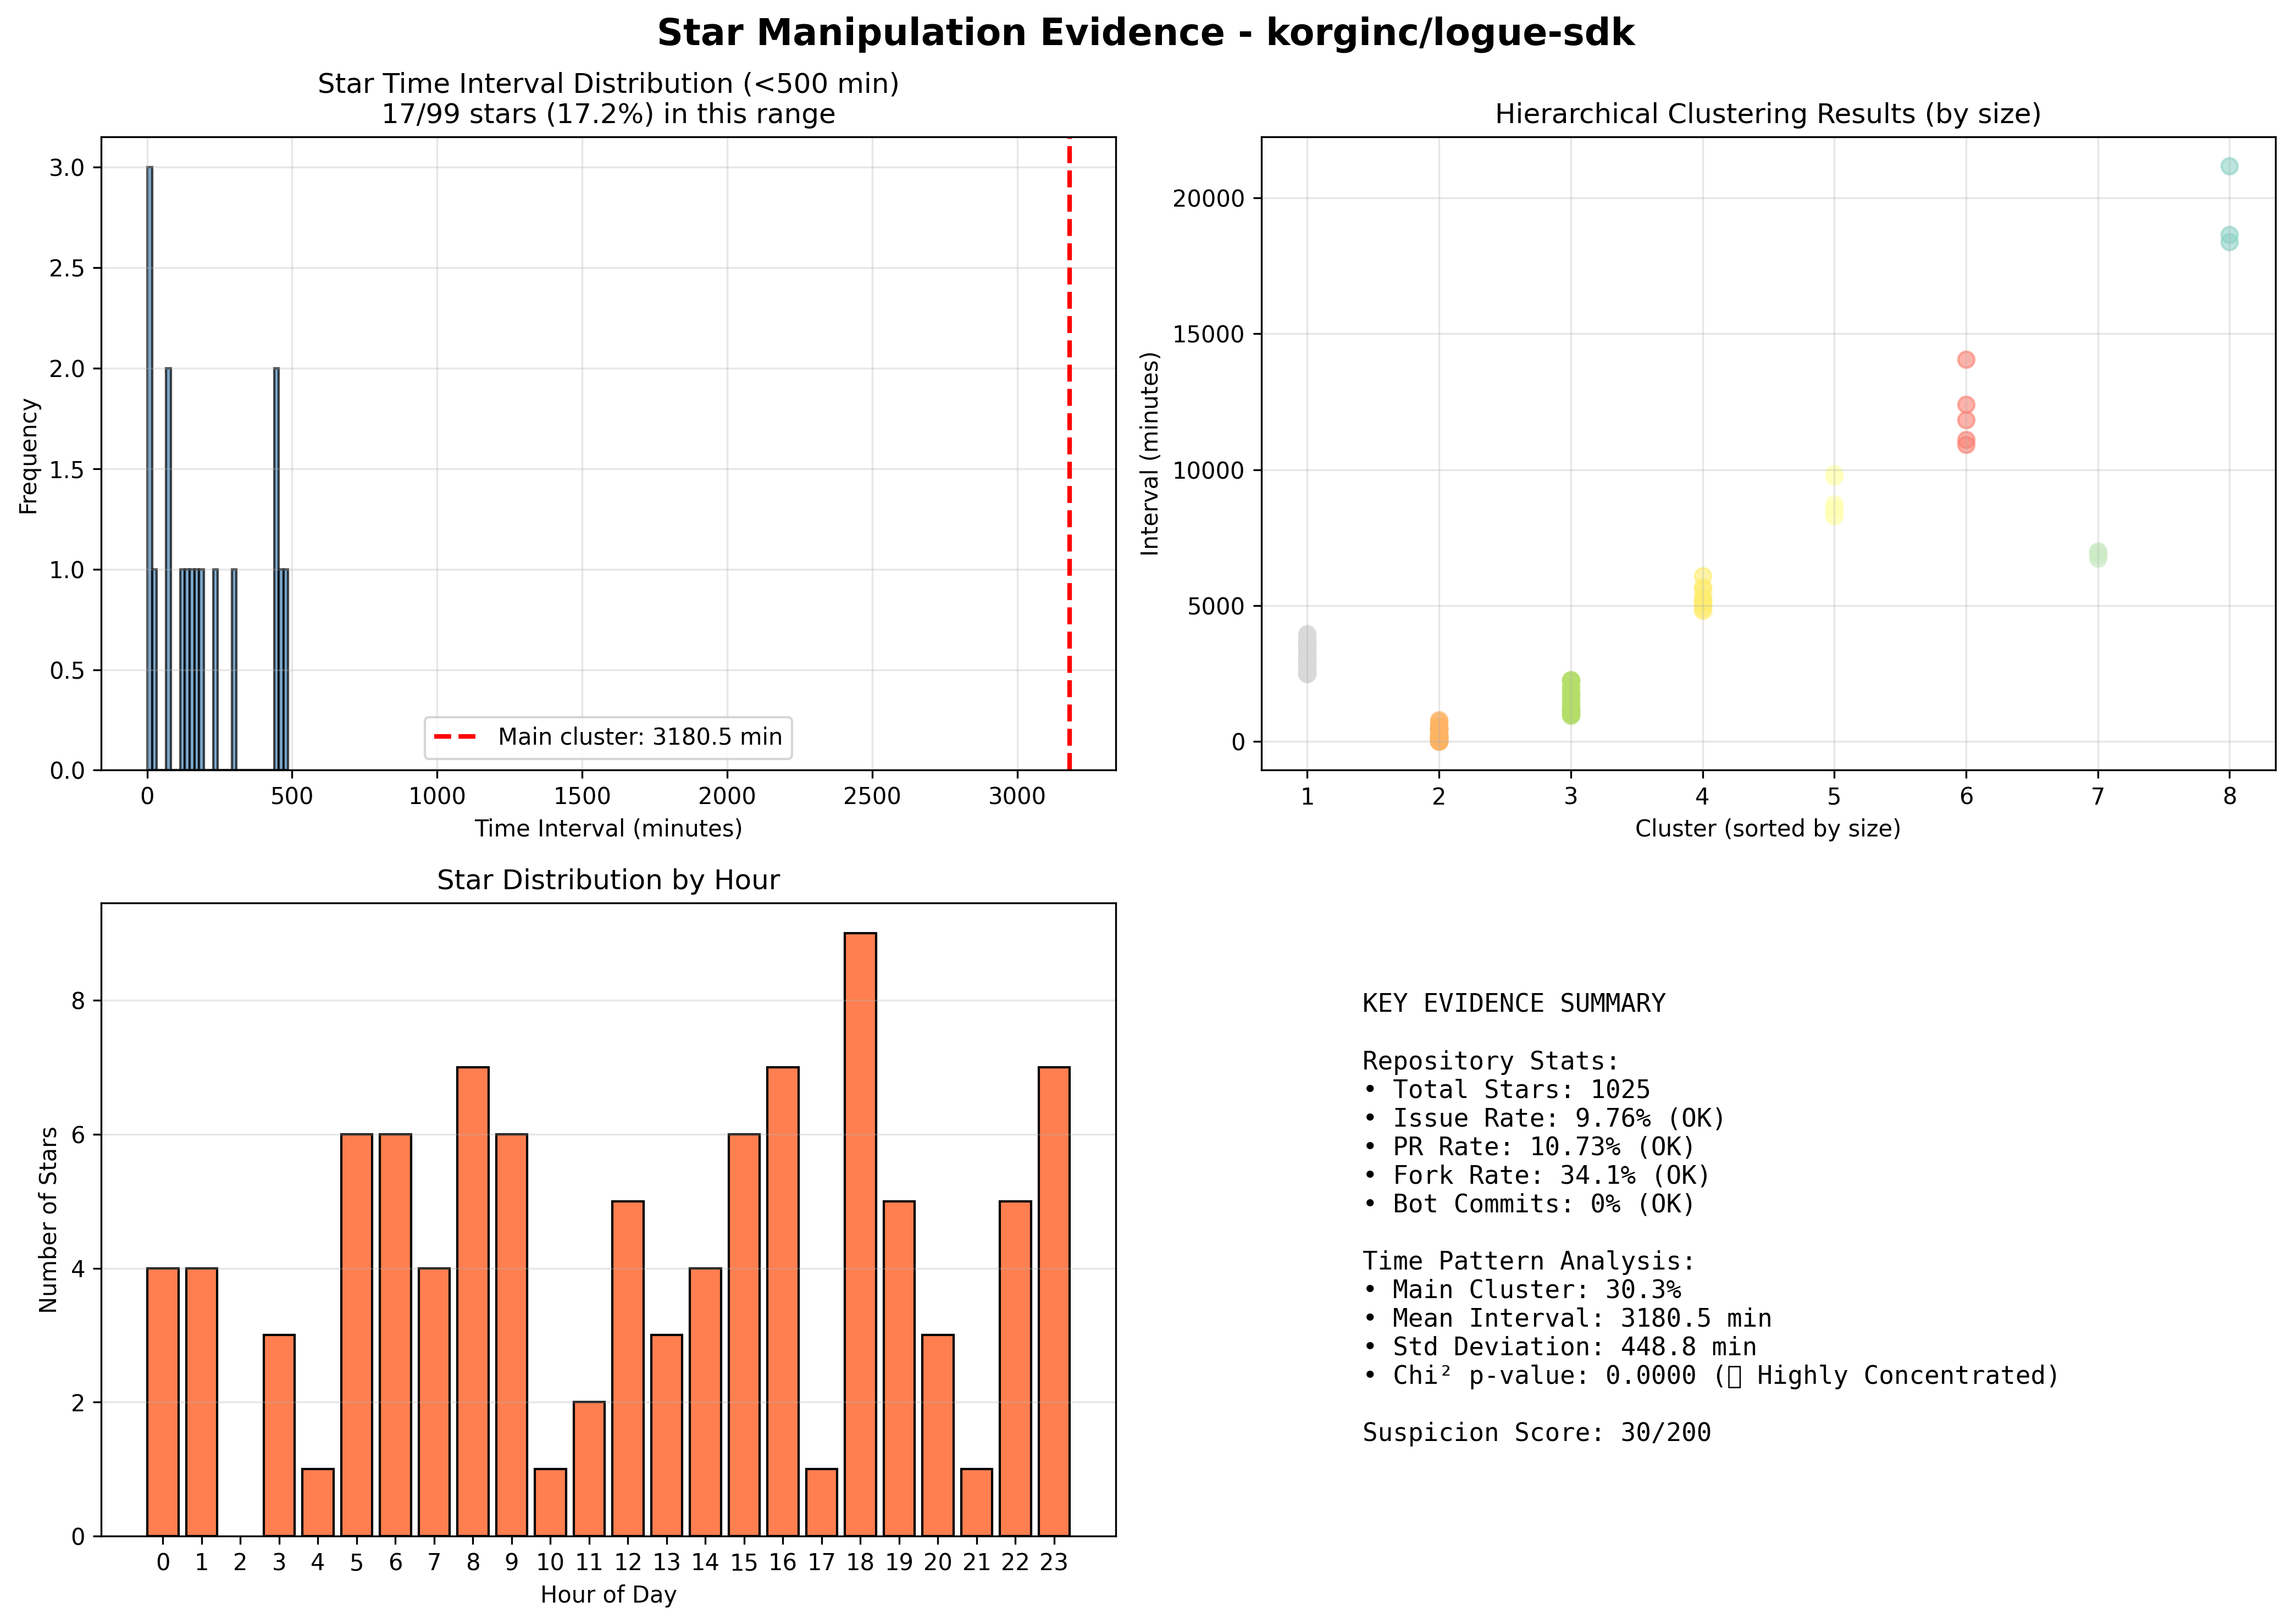Click the 'Suspicion Score: 30/200' text
2292x1624 pixels.
[1537, 1433]
